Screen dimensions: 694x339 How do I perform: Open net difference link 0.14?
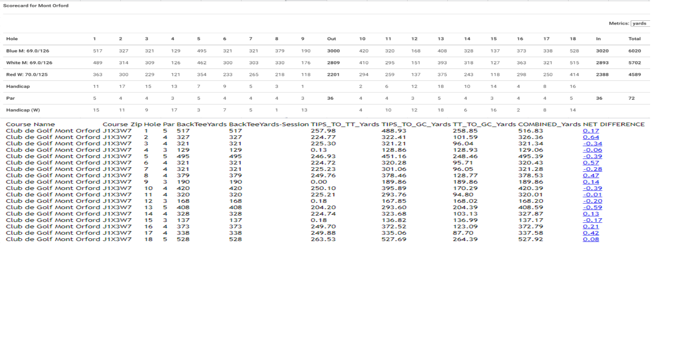pos(591,182)
